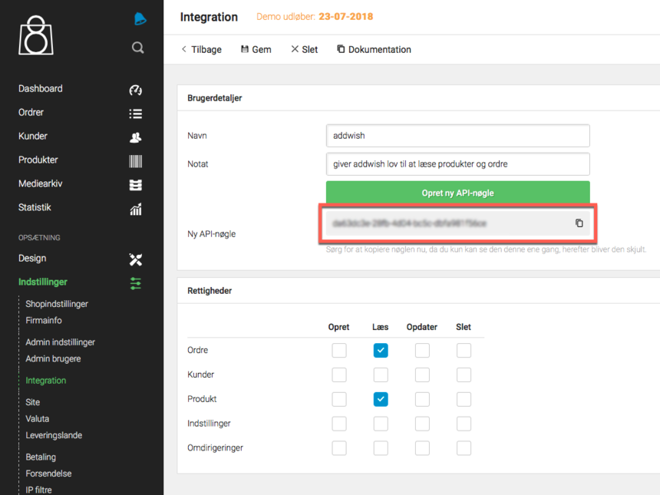Click the shop bag logo
660x495 pixels.
[x=36, y=35]
